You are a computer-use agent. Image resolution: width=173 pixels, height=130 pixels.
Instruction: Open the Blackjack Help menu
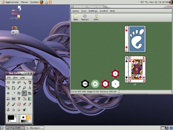[x=112, y=11]
